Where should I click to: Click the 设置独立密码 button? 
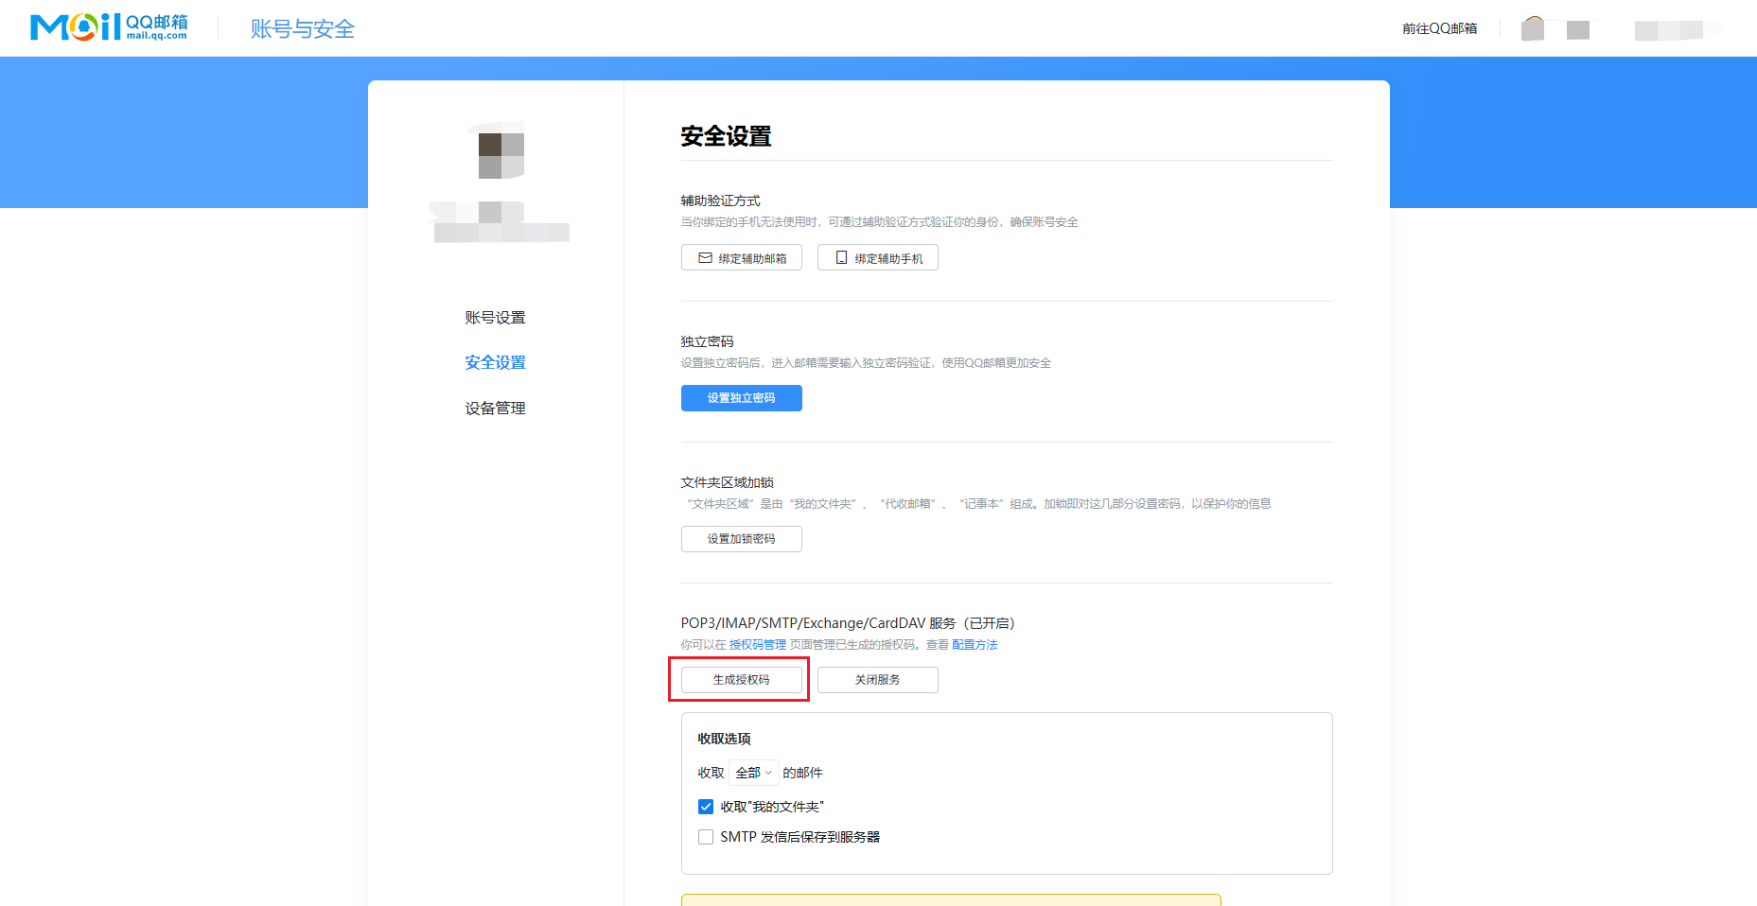[x=742, y=398]
